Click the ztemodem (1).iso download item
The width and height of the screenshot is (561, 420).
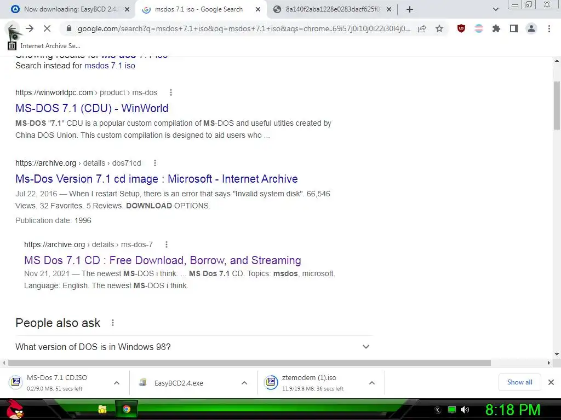[x=309, y=382]
